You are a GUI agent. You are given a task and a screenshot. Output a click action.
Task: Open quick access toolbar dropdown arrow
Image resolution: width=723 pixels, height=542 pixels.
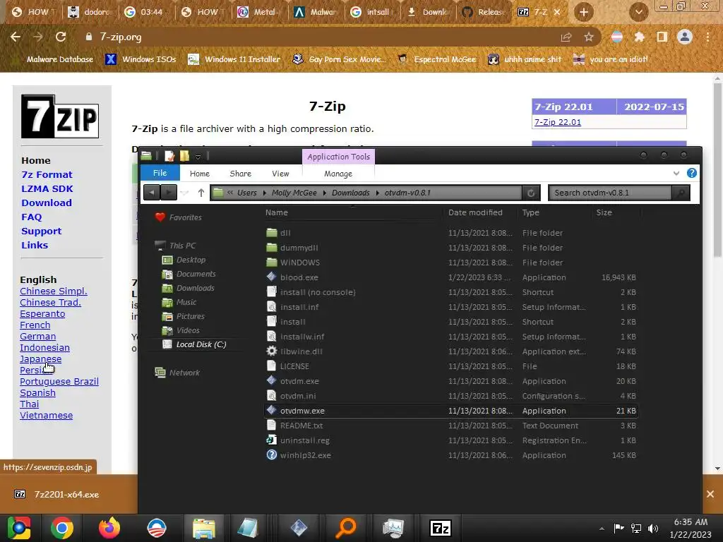point(198,157)
